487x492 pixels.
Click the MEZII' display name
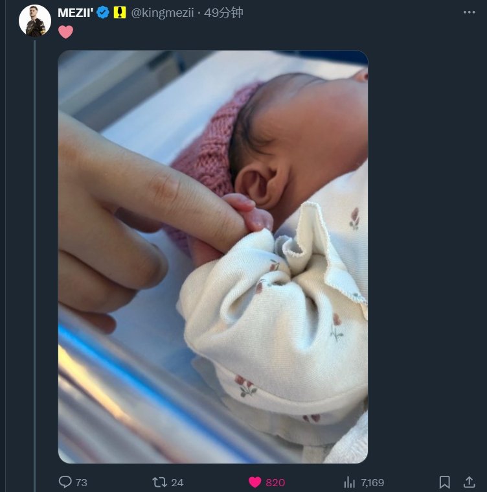[76, 13]
